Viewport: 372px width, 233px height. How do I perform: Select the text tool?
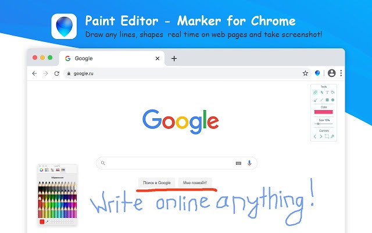pos(327,93)
